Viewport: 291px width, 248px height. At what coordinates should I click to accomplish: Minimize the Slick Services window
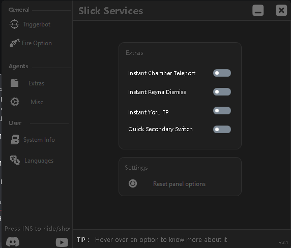258,10
